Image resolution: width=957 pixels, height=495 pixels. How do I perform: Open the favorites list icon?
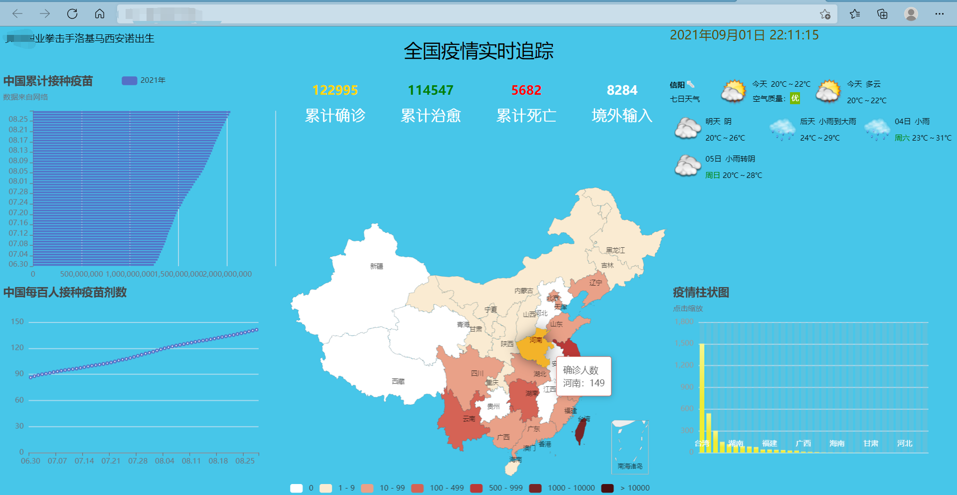tap(855, 14)
